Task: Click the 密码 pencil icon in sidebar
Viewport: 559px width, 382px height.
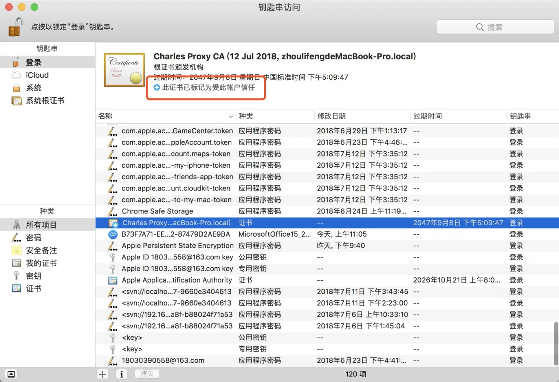Action: [16, 237]
